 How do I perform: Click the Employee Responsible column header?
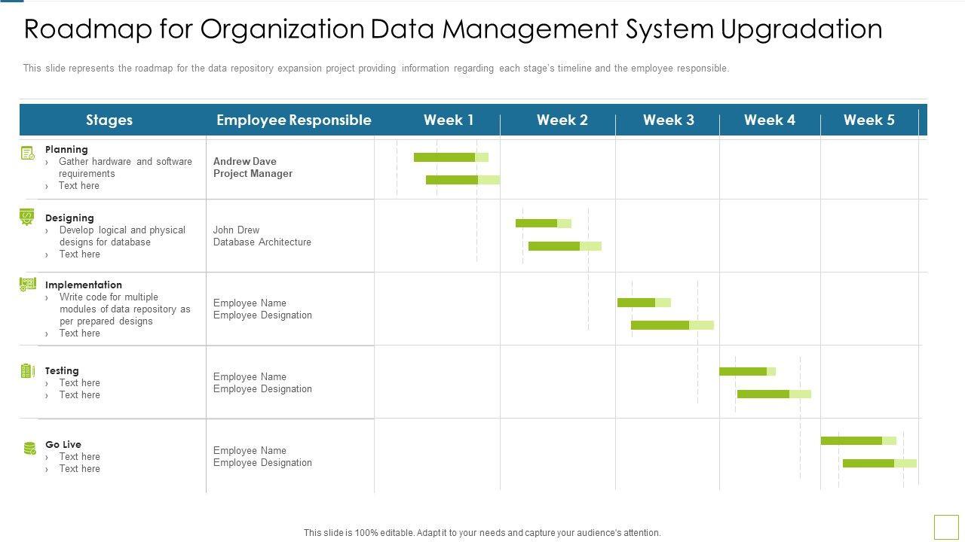coord(293,120)
